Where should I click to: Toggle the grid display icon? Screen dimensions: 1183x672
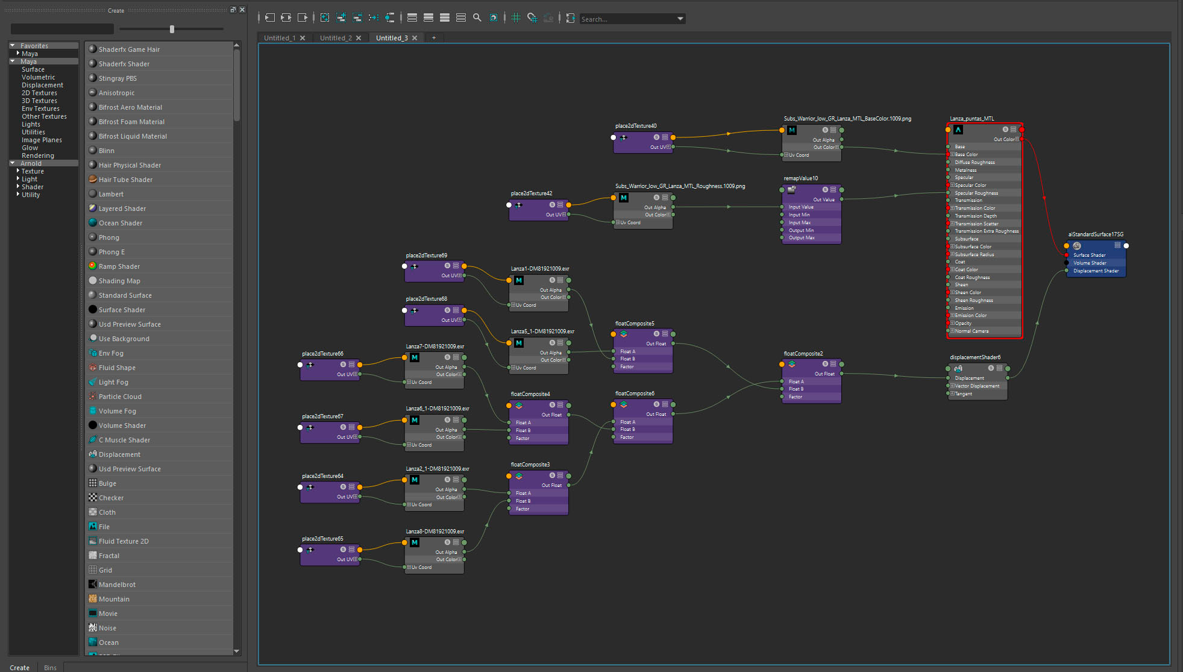pyautogui.click(x=516, y=18)
